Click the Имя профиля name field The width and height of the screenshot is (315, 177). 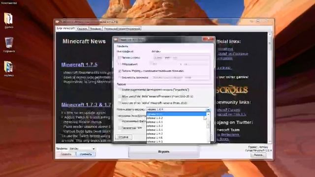(x=180, y=51)
